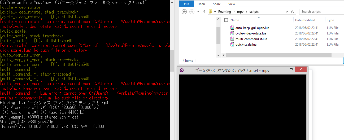Viewport: 344px width, 140px height.
Task: Select the quick-scale.lua filename
Action: point(246,45)
